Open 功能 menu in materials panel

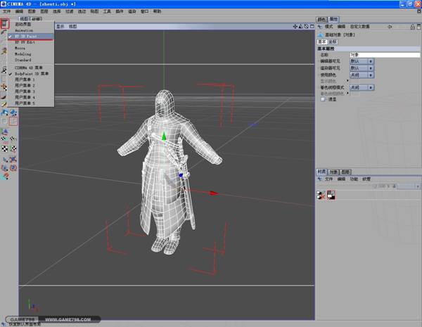tap(354, 179)
